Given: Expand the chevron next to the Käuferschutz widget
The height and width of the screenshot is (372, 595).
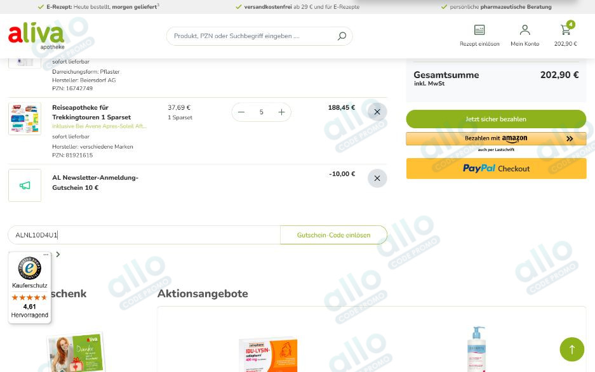Looking at the screenshot, I should 57,254.
